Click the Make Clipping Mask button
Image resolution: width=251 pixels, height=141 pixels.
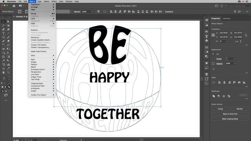[x=230, y=119]
